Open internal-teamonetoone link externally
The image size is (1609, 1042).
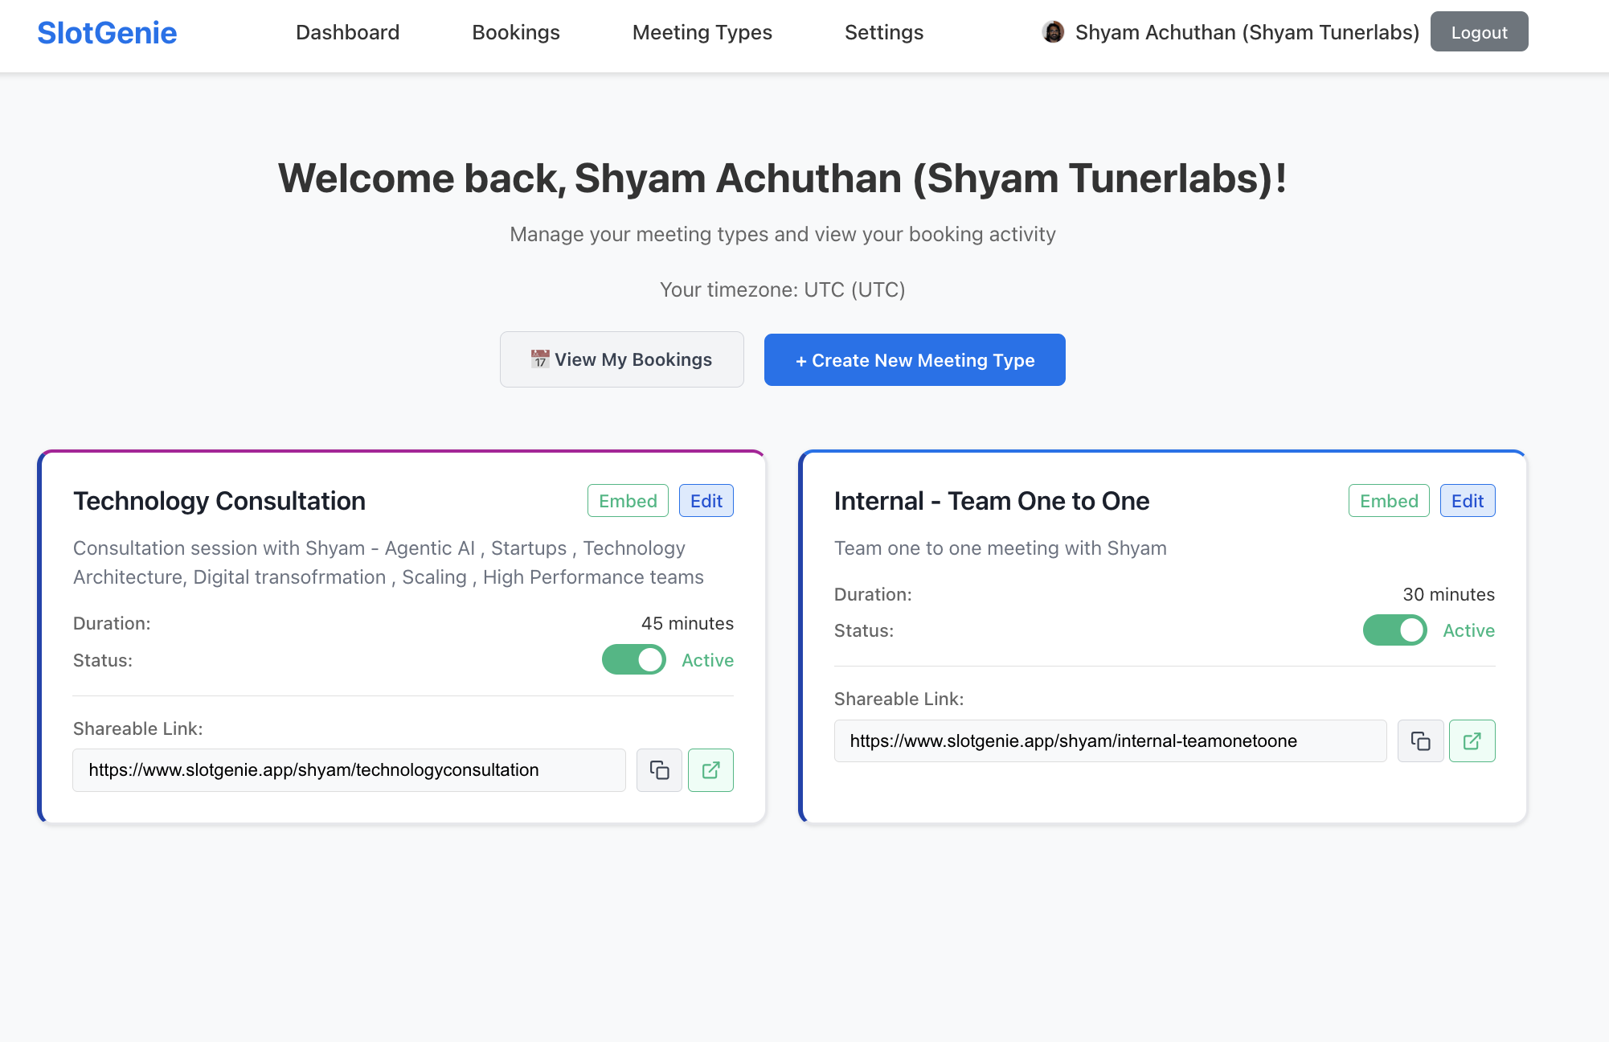(1472, 740)
